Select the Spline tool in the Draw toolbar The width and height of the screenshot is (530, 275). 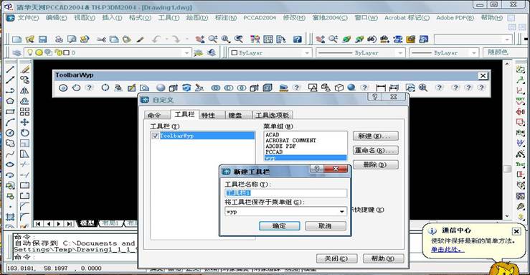10,154
